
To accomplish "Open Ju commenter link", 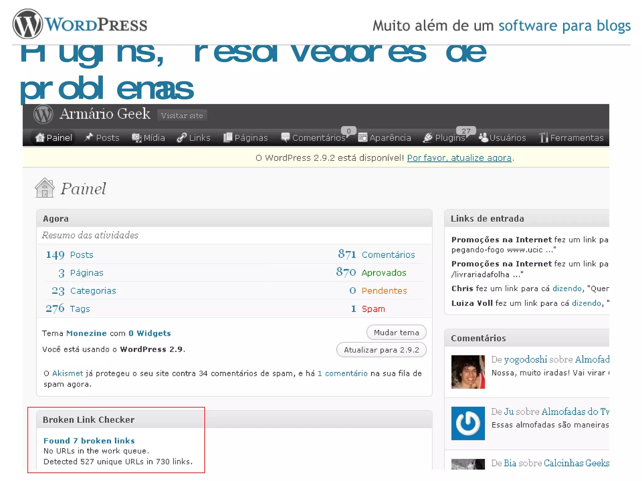I will (x=508, y=411).
